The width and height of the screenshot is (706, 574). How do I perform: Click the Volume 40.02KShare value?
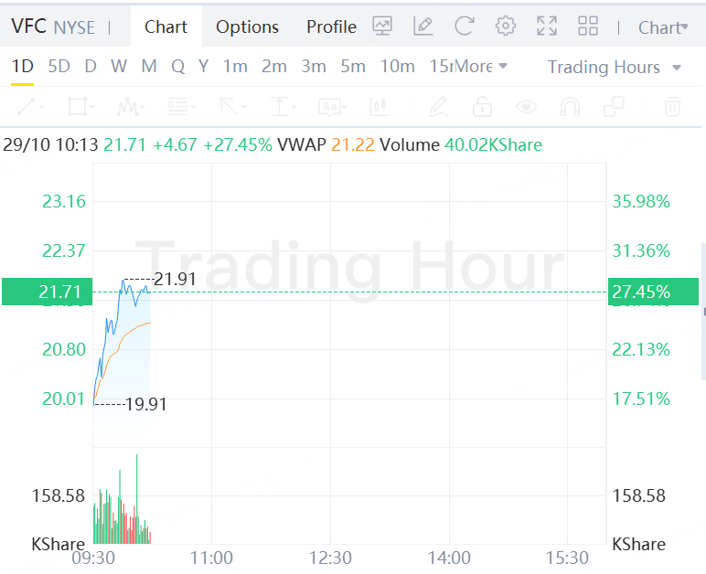[x=493, y=144]
